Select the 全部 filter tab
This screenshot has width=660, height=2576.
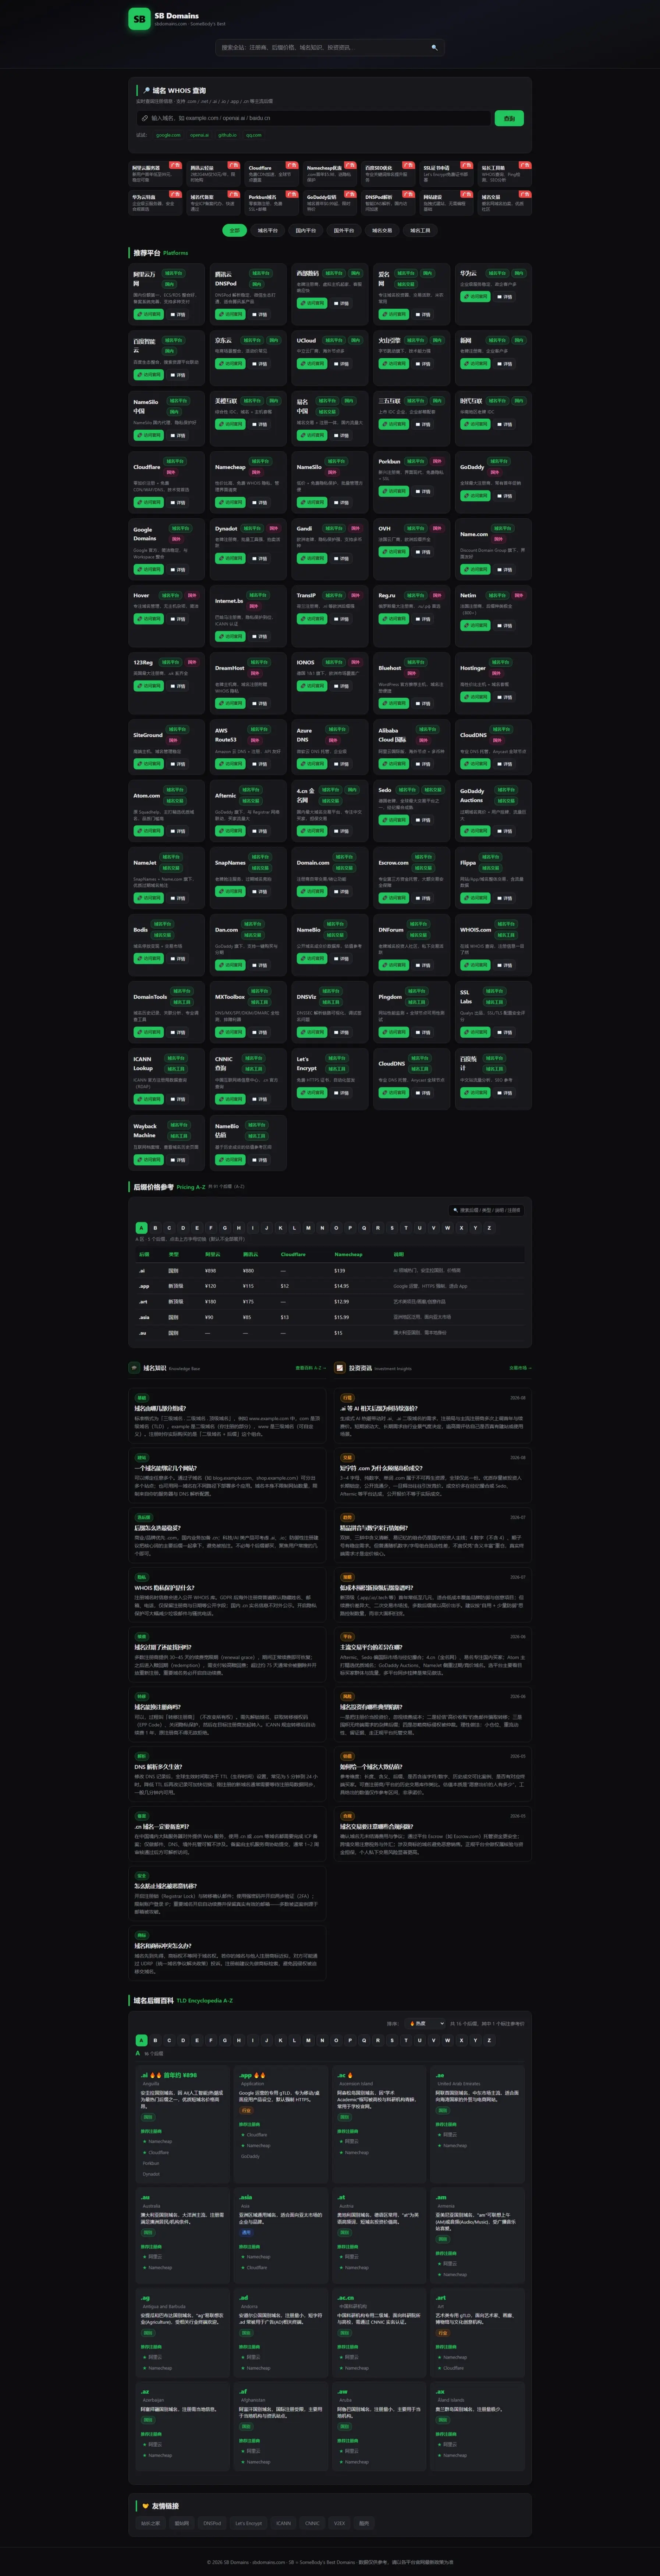click(x=234, y=230)
